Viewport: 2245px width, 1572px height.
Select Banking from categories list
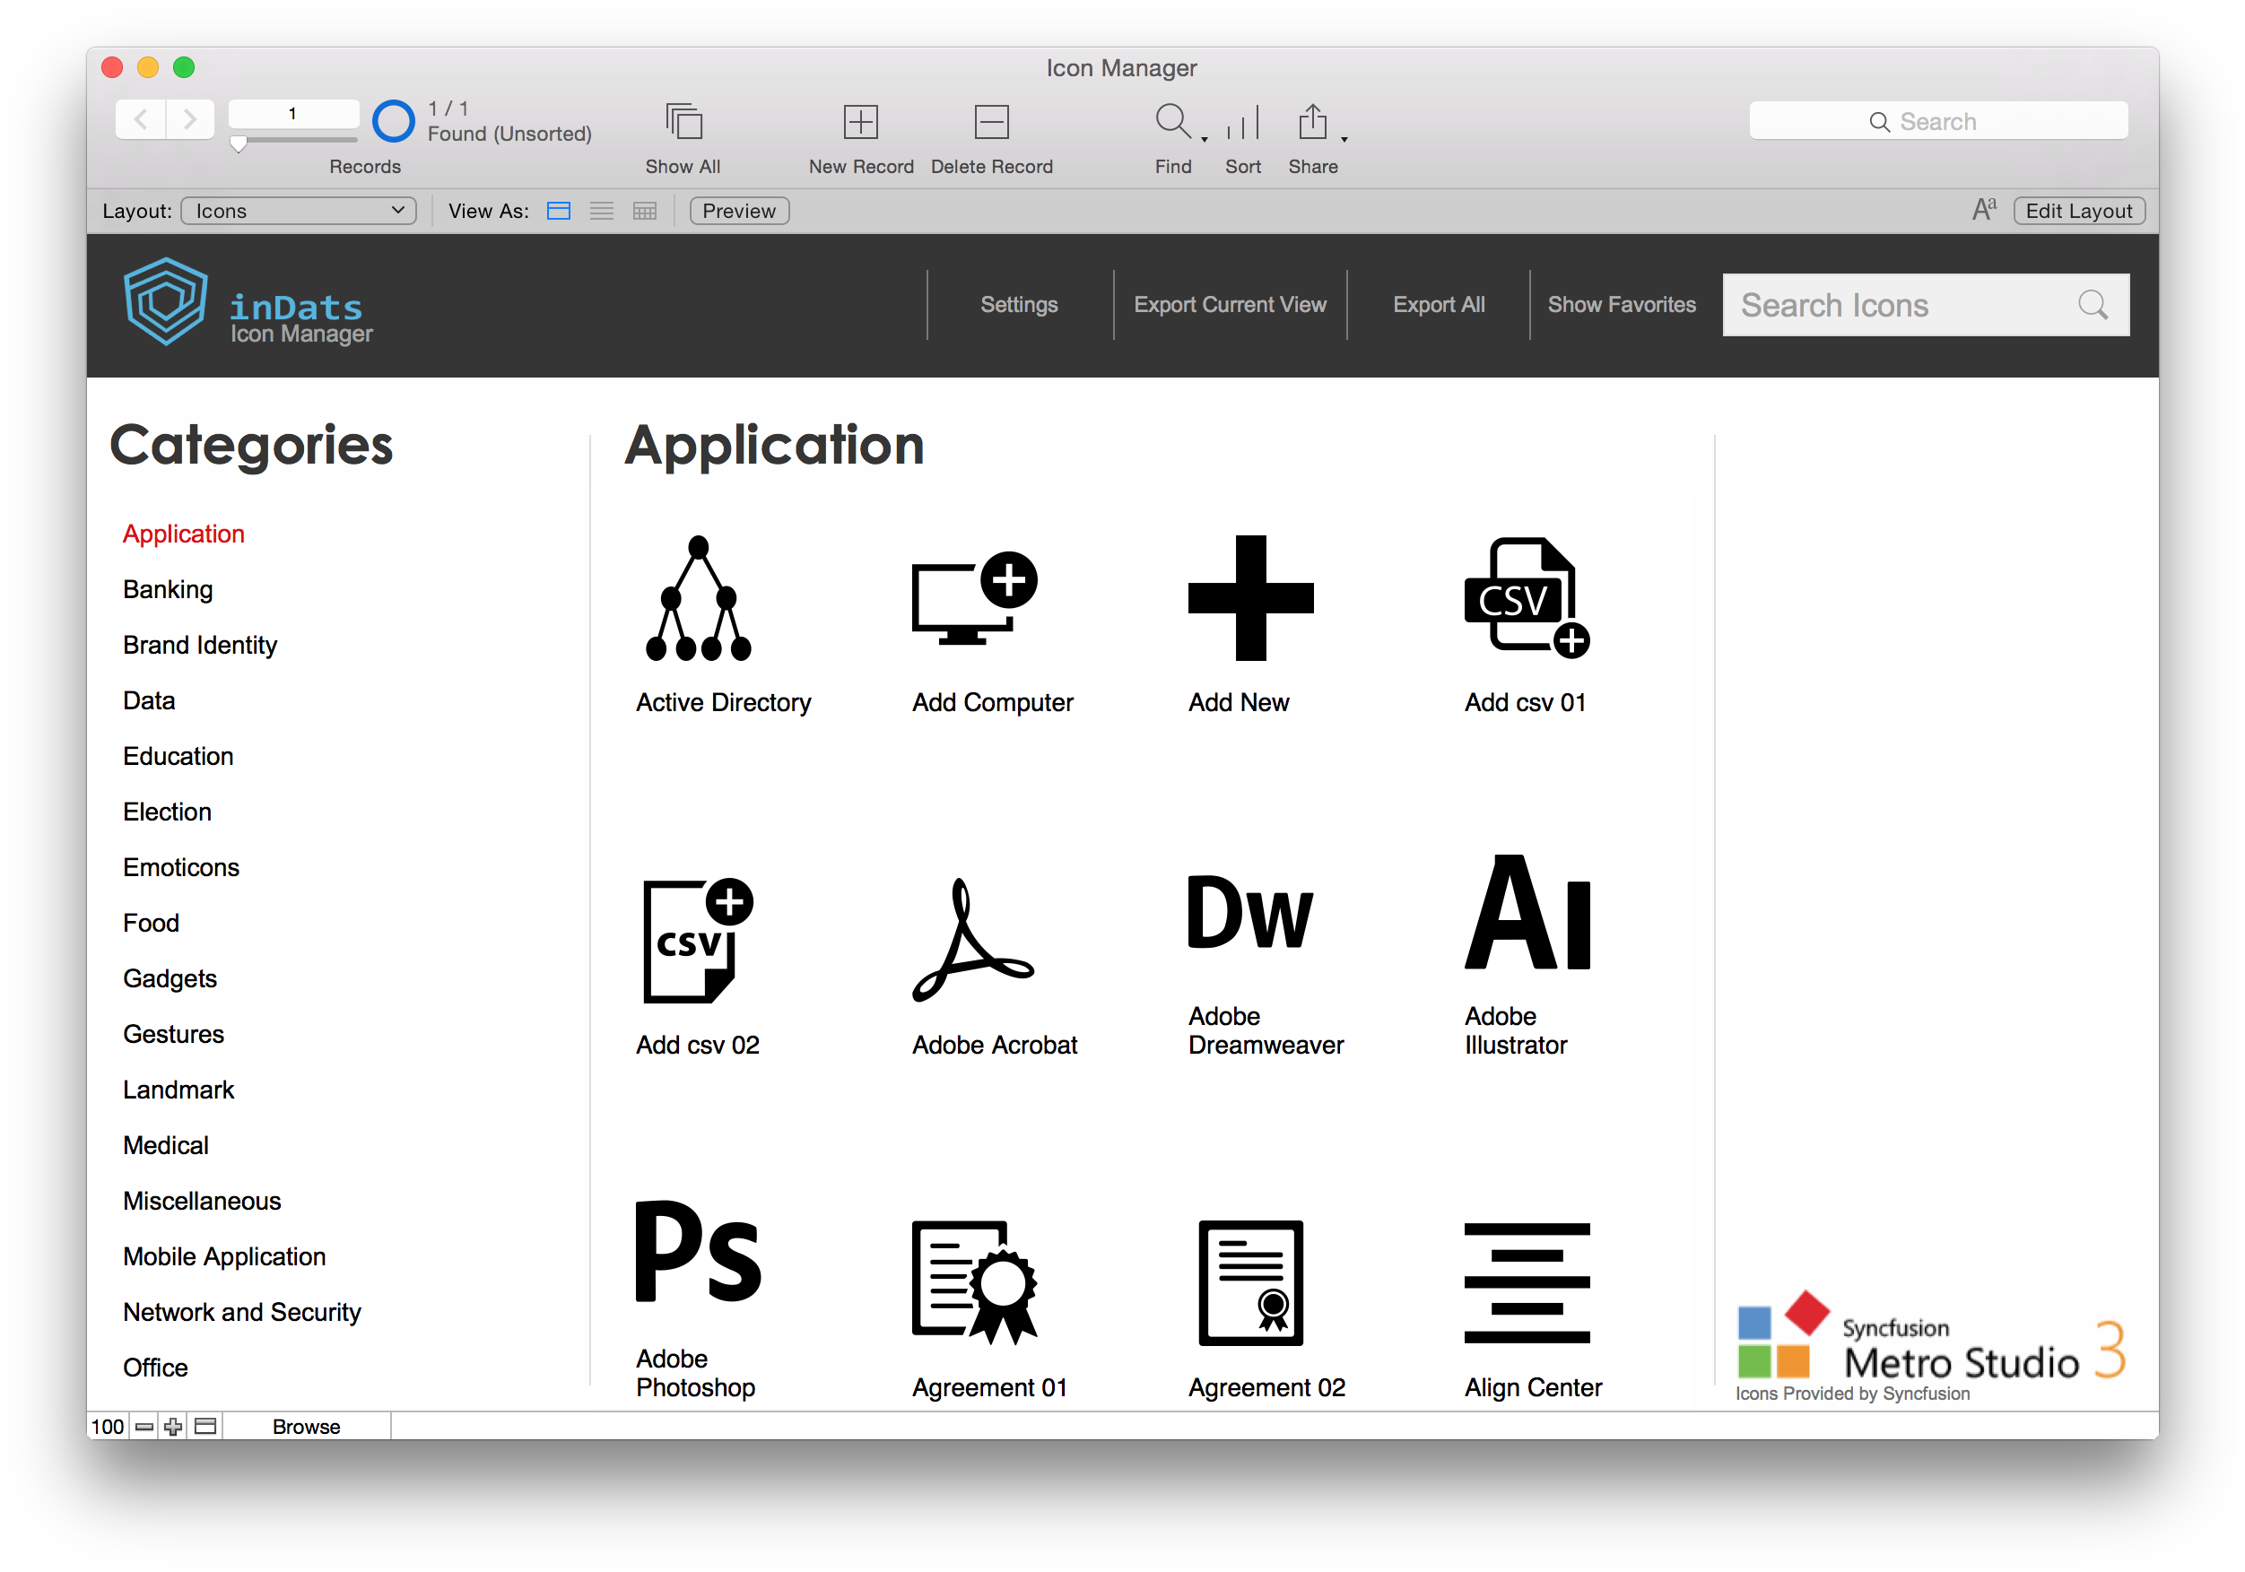click(x=169, y=590)
